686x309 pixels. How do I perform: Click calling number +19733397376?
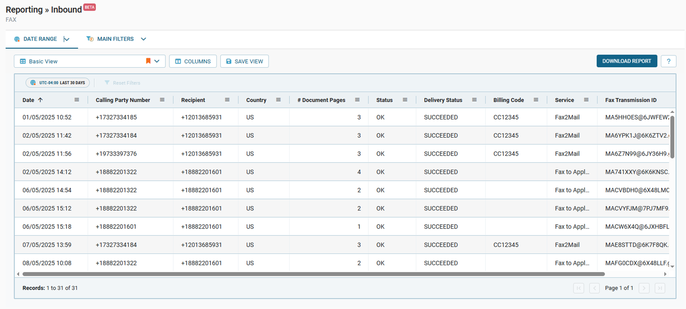[116, 154]
